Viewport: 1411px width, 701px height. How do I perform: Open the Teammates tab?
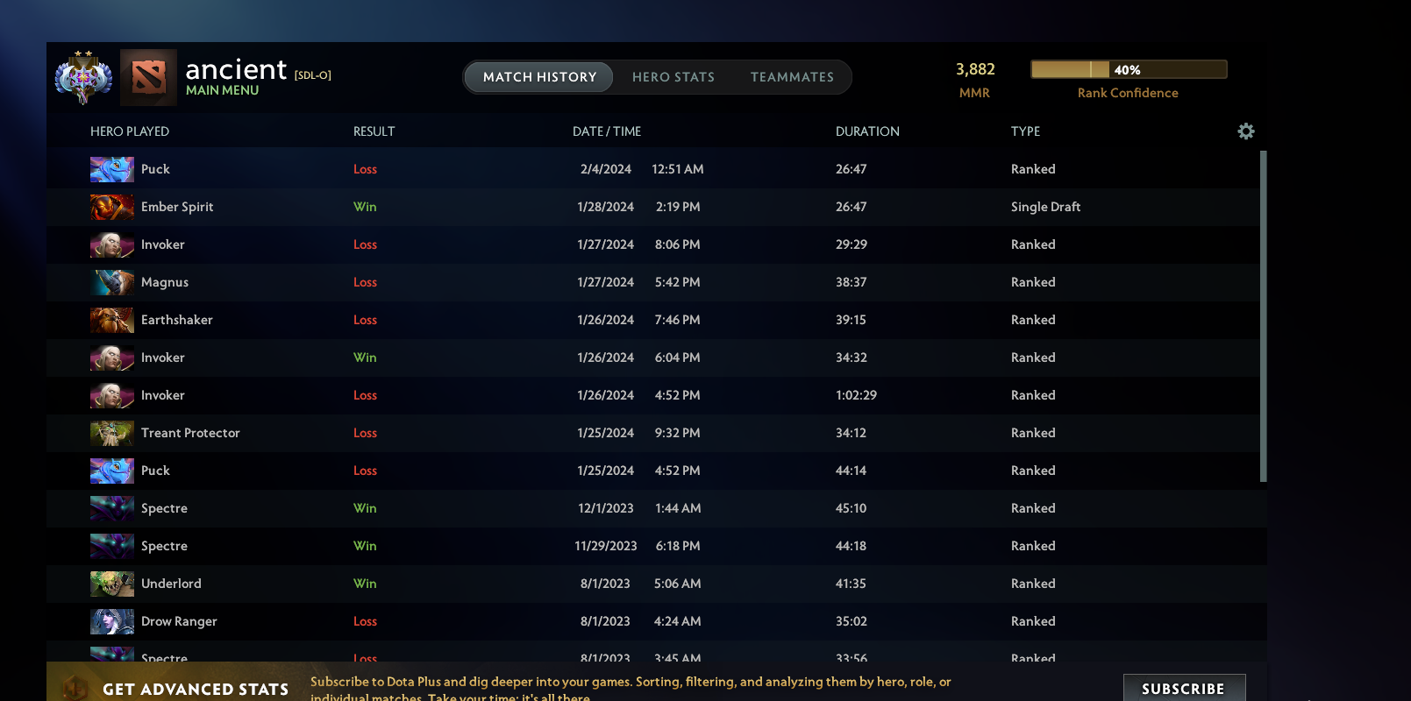point(792,77)
